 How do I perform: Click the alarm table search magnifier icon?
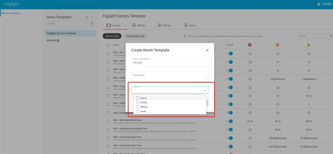[331, 36]
